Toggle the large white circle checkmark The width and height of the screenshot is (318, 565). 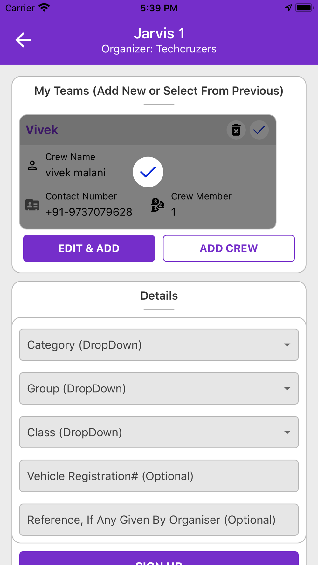tap(148, 172)
